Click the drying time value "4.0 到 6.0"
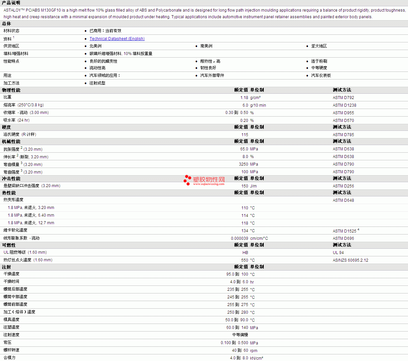 (x=239, y=282)
